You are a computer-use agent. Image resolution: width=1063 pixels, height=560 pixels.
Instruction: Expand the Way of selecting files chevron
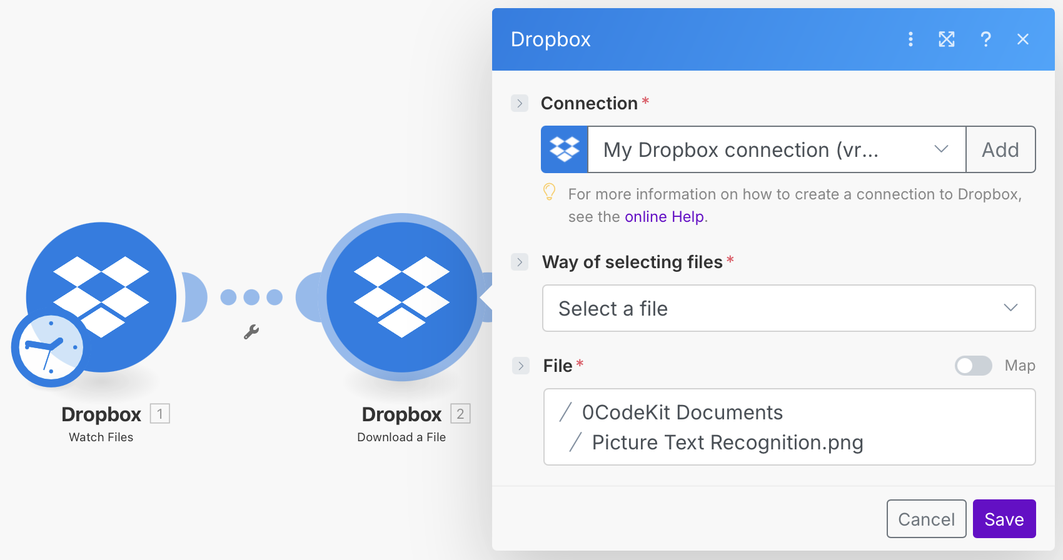click(x=520, y=262)
